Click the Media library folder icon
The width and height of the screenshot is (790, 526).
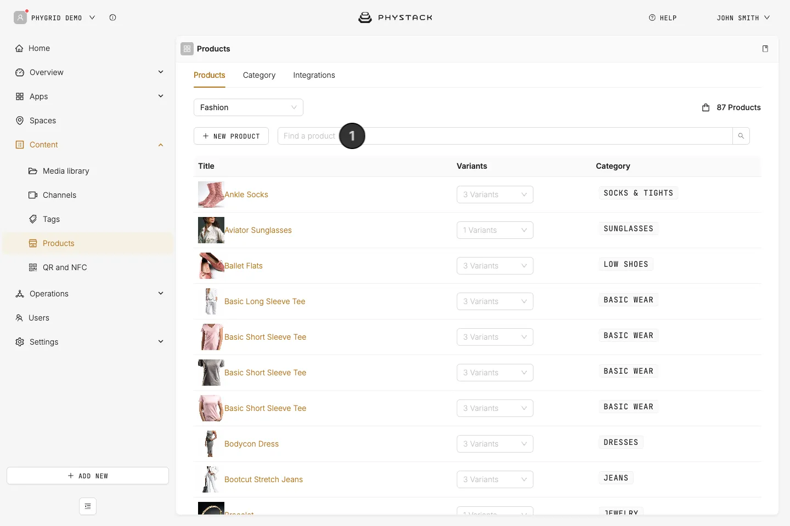[x=33, y=171]
